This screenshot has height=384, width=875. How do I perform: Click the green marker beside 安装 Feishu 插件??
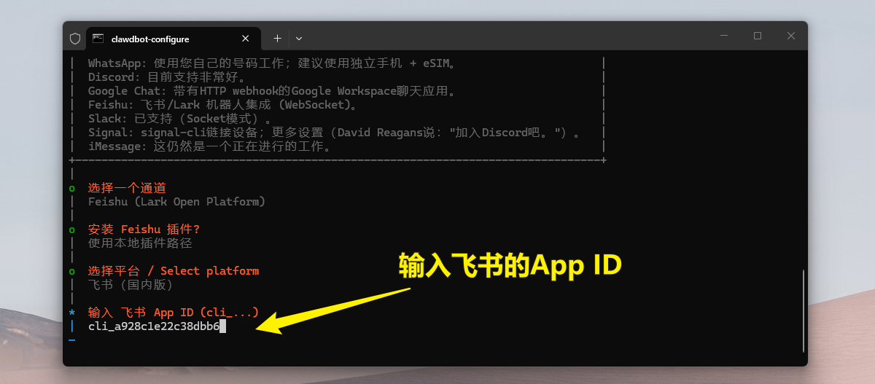pos(72,230)
